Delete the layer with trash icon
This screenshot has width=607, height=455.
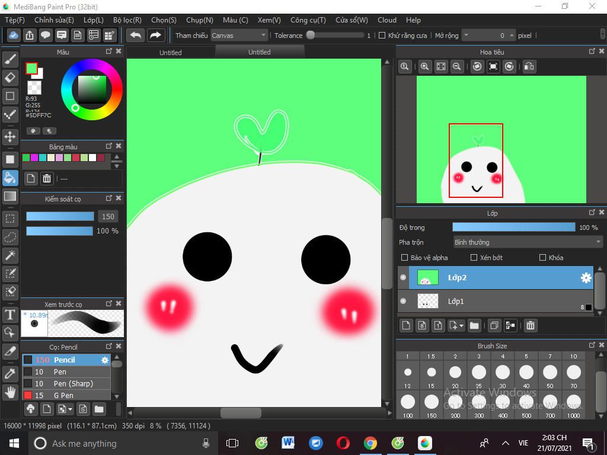(x=531, y=325)
